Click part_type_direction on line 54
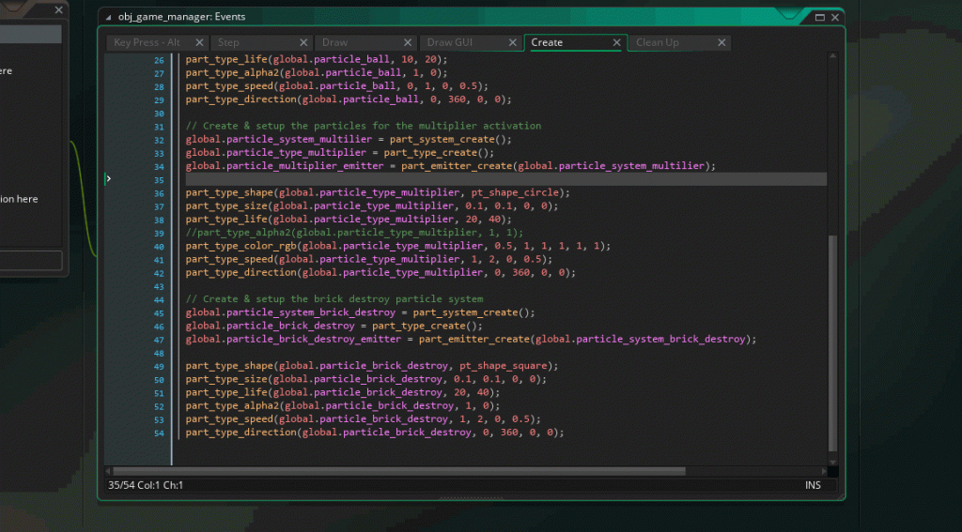Image resolution: width=962 pixels, height=532 pixels. 241,433
